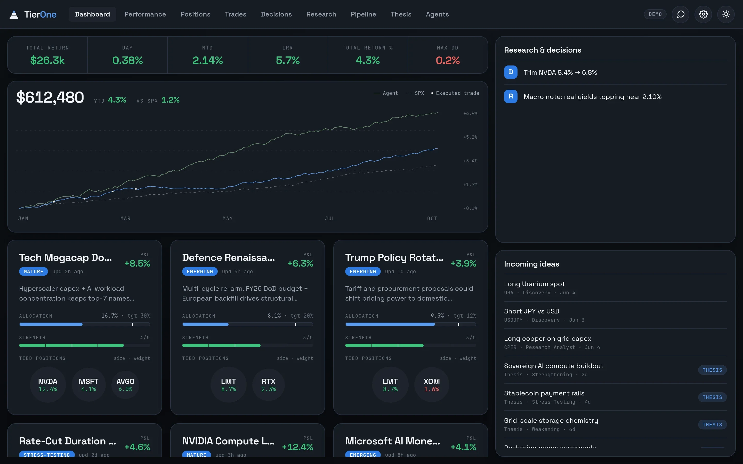Click THESIS badge for Sovereign AI compute
The image size is (743, 464).
[712, 370]
